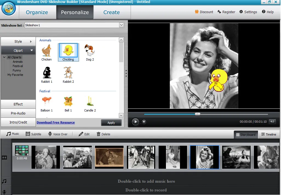Click the Discount icon
281x195 pixels.
coord(204,12)
